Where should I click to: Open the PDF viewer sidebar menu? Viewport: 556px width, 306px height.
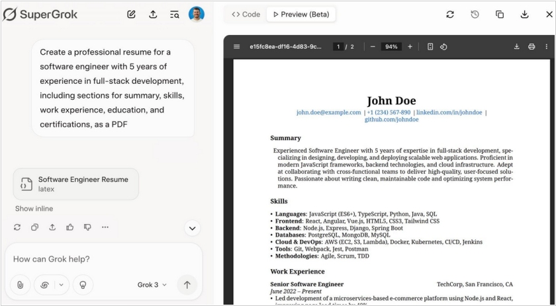pyautogui.click(x=237, y=47)
